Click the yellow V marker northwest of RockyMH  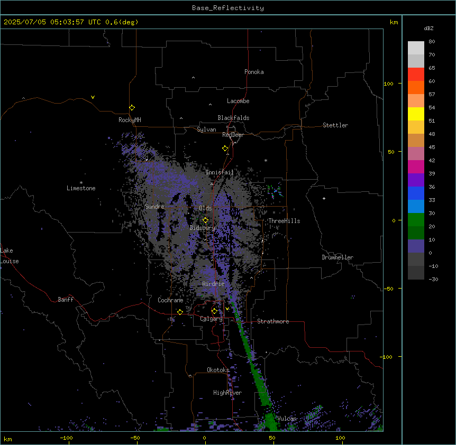point(93,97)
